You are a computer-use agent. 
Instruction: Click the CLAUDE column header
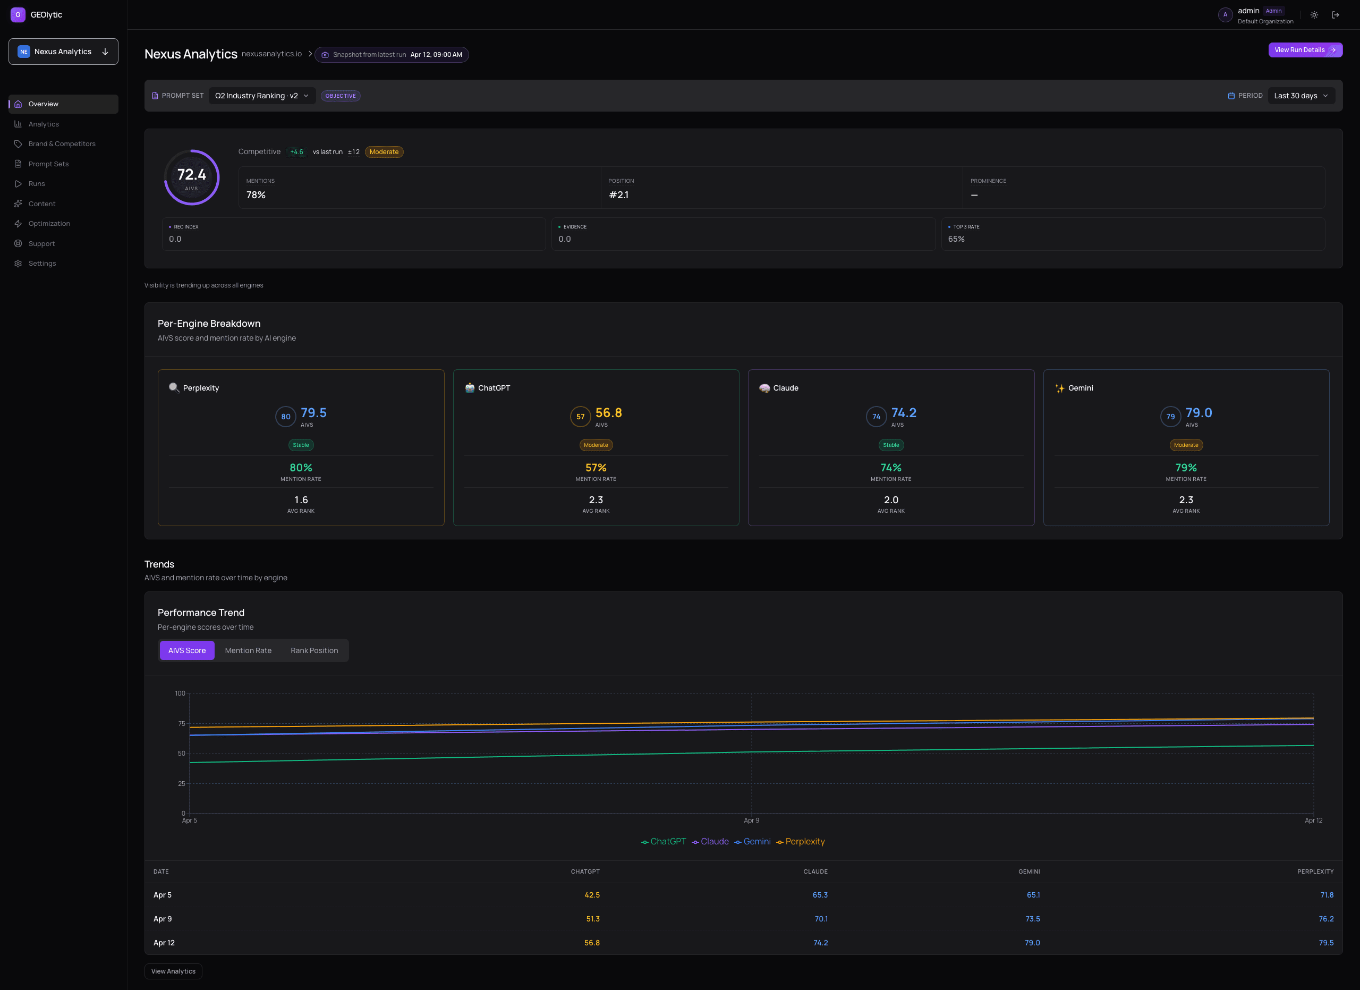click(x=815, y=872)
